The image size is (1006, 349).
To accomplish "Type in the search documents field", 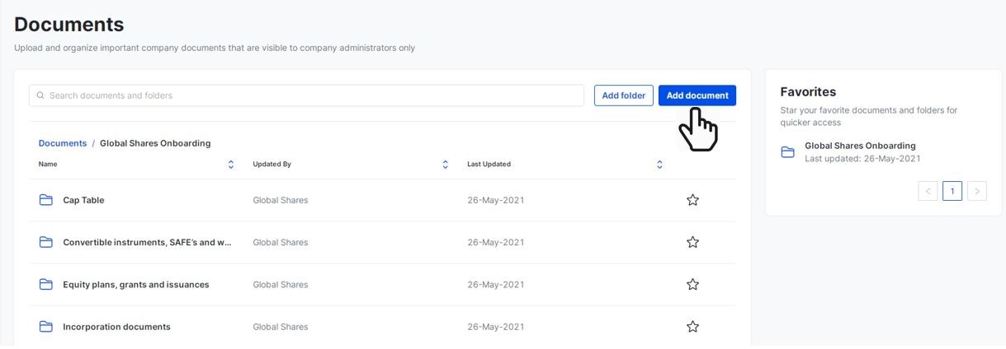I will (314, 95).
